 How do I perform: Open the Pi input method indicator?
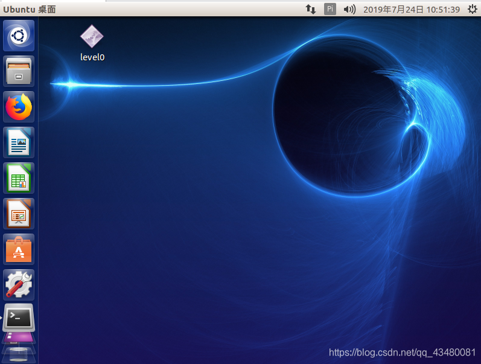(330, 9)
